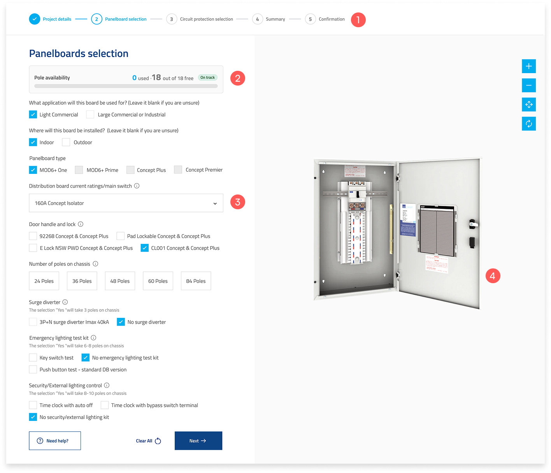Check Pad Lockable Concept & Concept Plus

click(x=121, y=236)
